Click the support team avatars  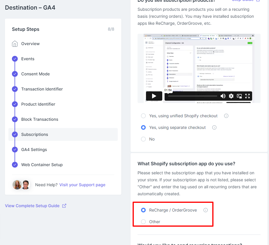tap(21, 185)
